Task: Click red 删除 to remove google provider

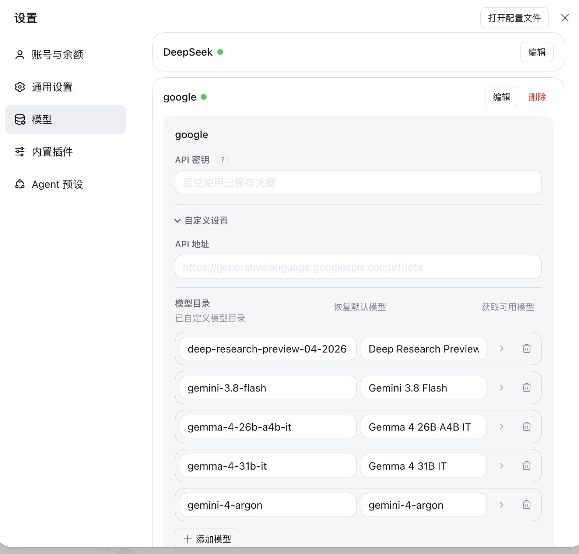Action: [537, 97]
